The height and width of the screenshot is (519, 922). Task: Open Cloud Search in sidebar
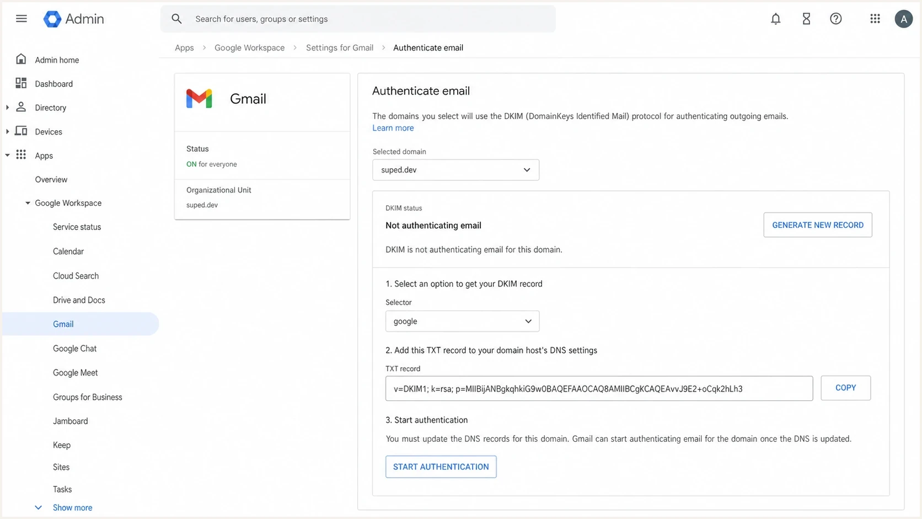pos(76,276)
